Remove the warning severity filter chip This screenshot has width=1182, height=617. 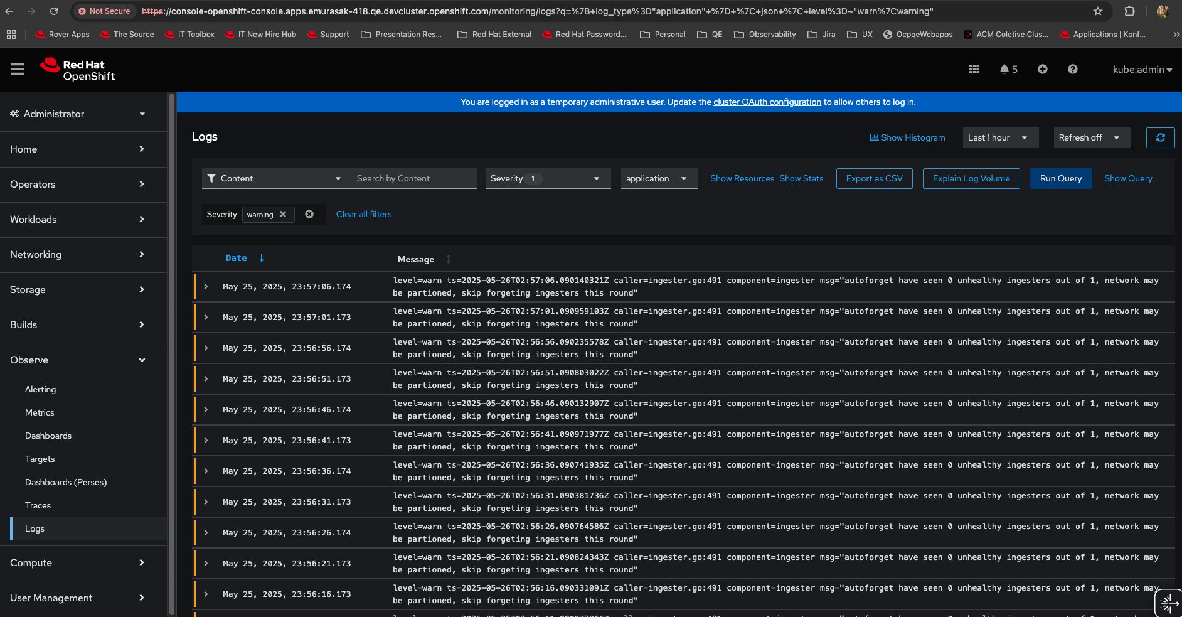click(283, 214)
